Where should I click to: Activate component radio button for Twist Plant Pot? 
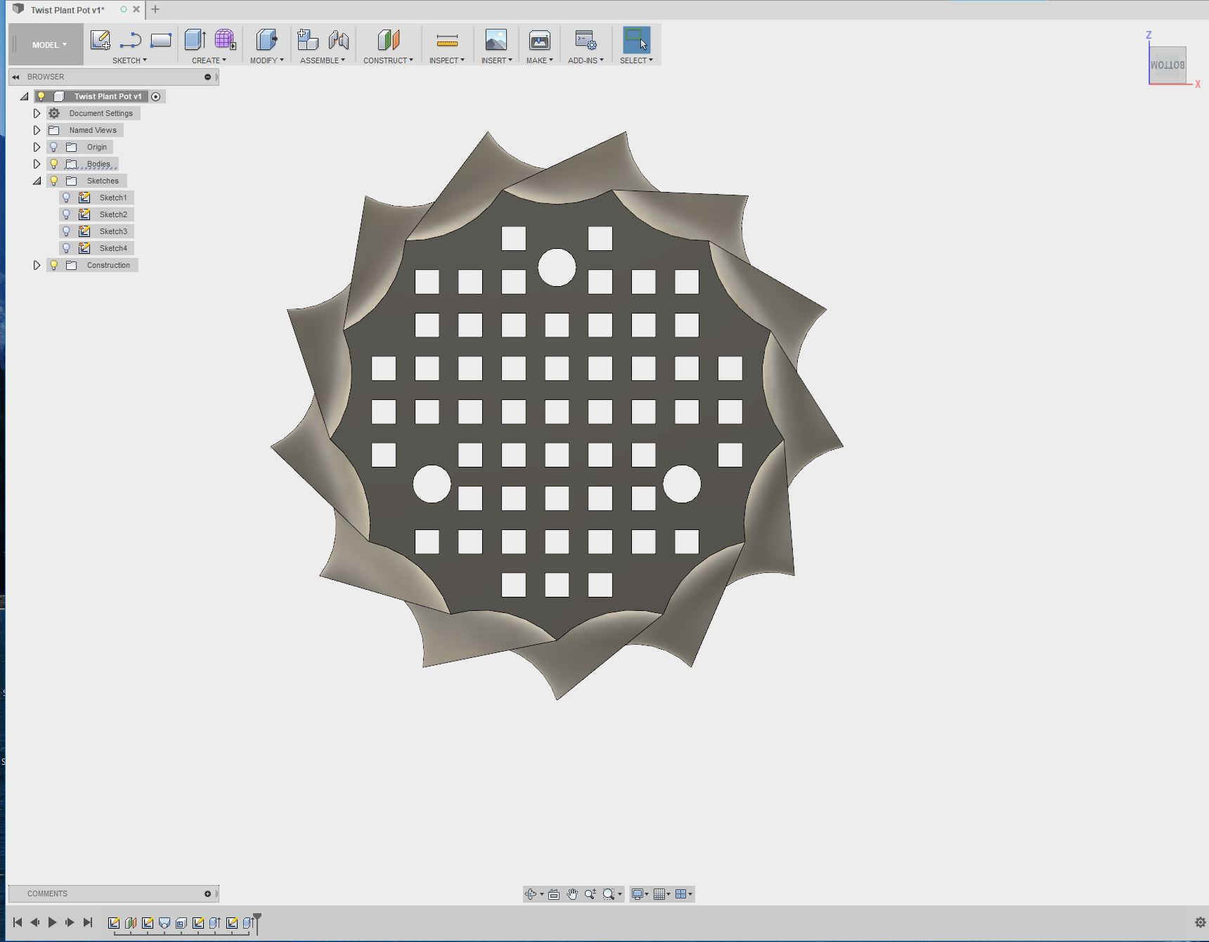[x=156, y=96]
